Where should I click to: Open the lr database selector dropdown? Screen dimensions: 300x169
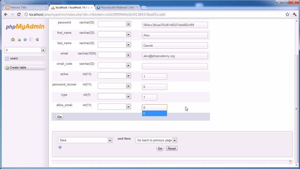point(25,50)
